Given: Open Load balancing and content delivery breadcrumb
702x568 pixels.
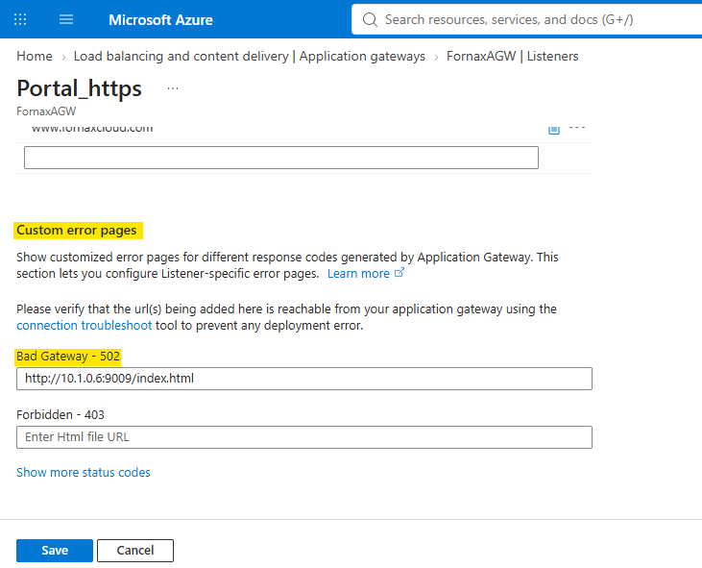Looking at the screenshot, I should (x=250, y=56).
